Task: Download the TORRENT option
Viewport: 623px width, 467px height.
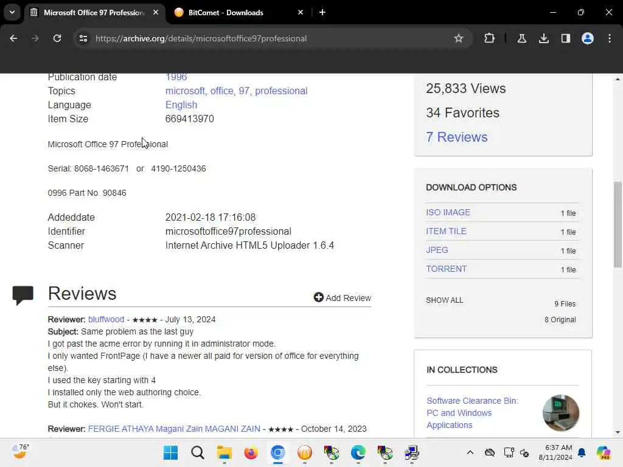Action: point(446,269)
